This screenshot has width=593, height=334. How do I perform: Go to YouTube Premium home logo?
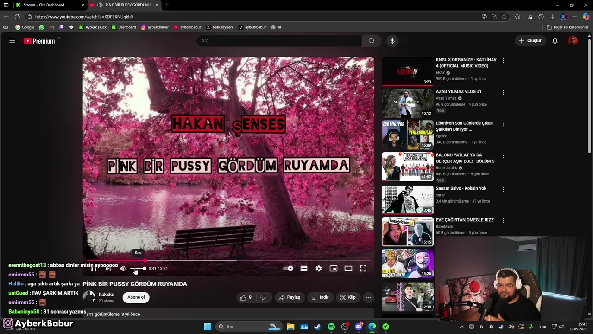[39, 41]
